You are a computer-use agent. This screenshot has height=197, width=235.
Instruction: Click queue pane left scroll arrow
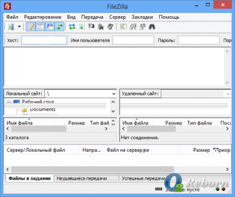coord(8,169)
